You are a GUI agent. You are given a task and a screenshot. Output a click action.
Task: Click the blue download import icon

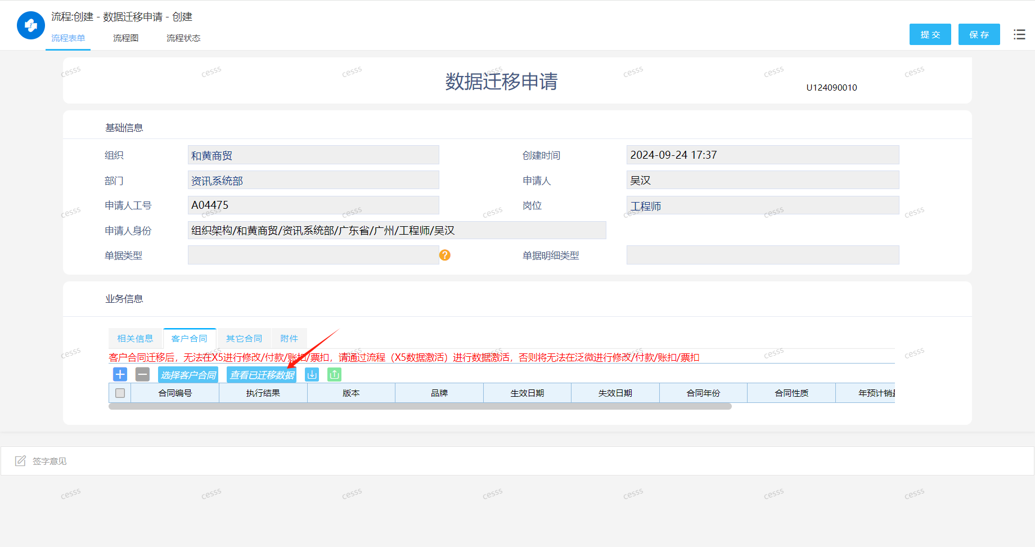coord(312,374)
